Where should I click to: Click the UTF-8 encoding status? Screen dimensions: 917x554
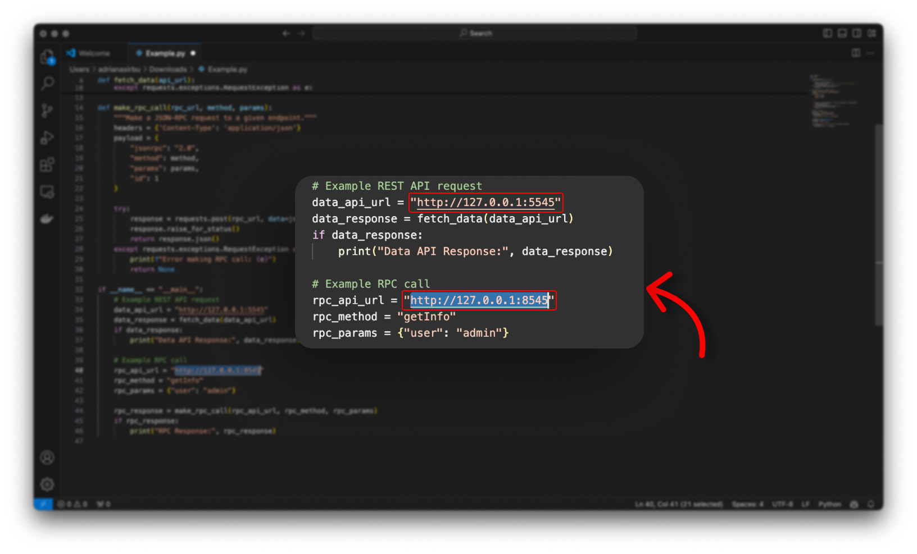[x=782, y=504]
